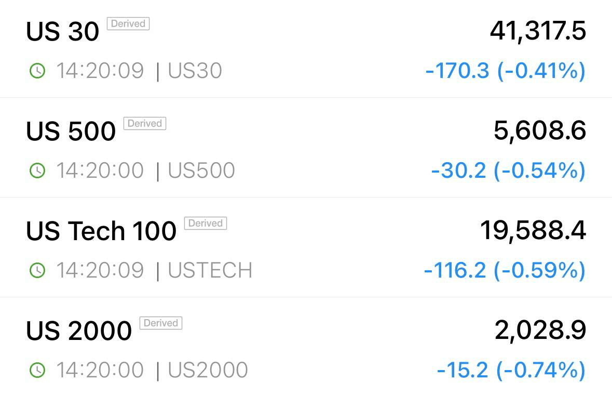
Task: Click the green clock icon for US 500
Action: [37, 170]
